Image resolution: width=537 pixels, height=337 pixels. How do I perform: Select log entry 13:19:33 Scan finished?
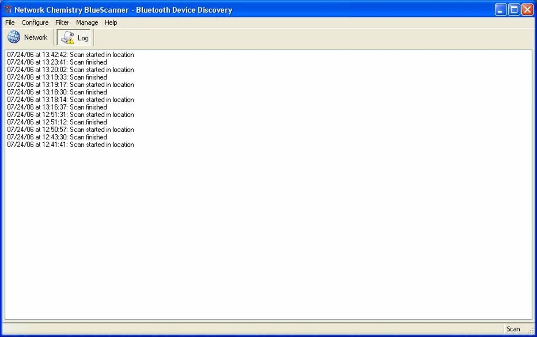tap(57, 77)
